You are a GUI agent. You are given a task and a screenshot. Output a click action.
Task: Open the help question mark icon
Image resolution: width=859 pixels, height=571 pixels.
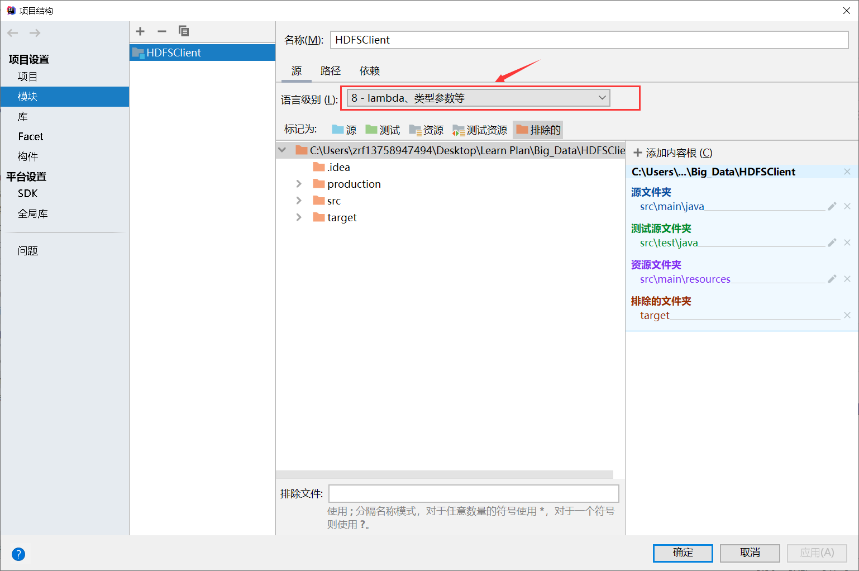point(18,554)
